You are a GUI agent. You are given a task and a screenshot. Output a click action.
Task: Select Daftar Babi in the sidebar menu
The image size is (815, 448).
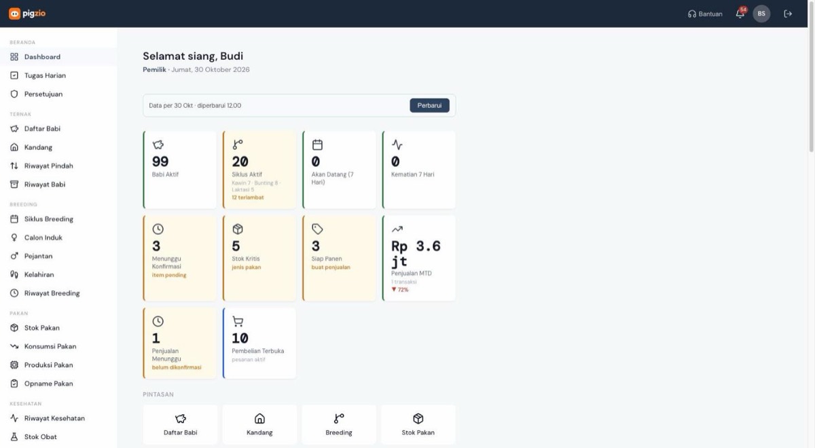(58, 129)
